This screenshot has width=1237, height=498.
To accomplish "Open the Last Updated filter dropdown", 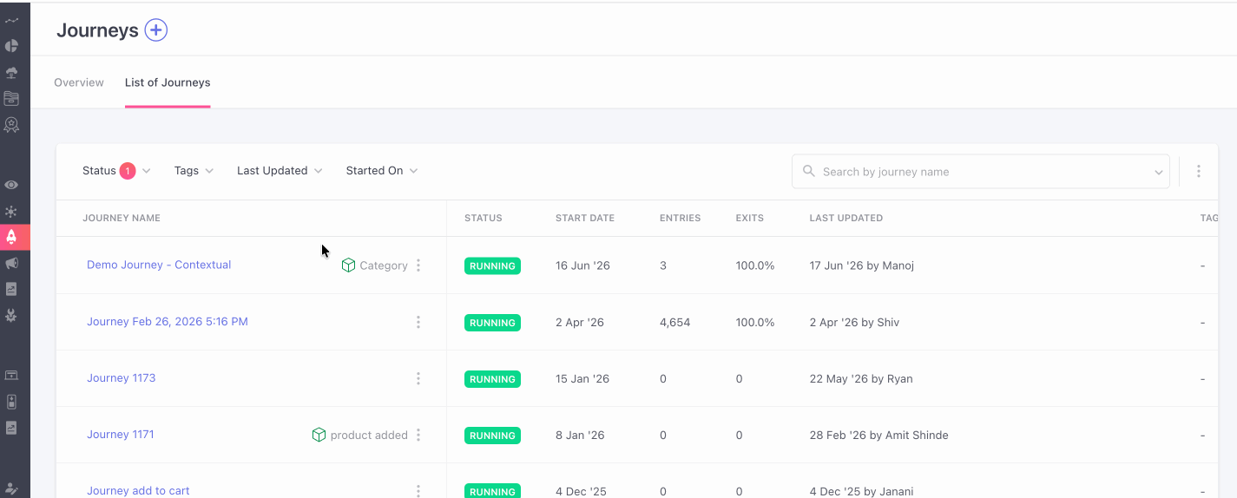I will coord(280,171).
